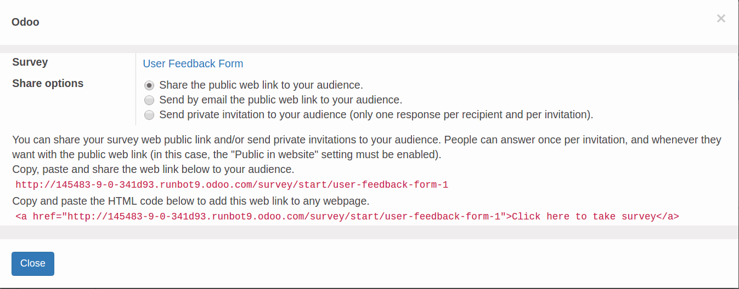This screenshot has height=289, width=739.
Task: Click the 'Copy, paste and share the web link' instruction
Action: [x=153, y=169]
